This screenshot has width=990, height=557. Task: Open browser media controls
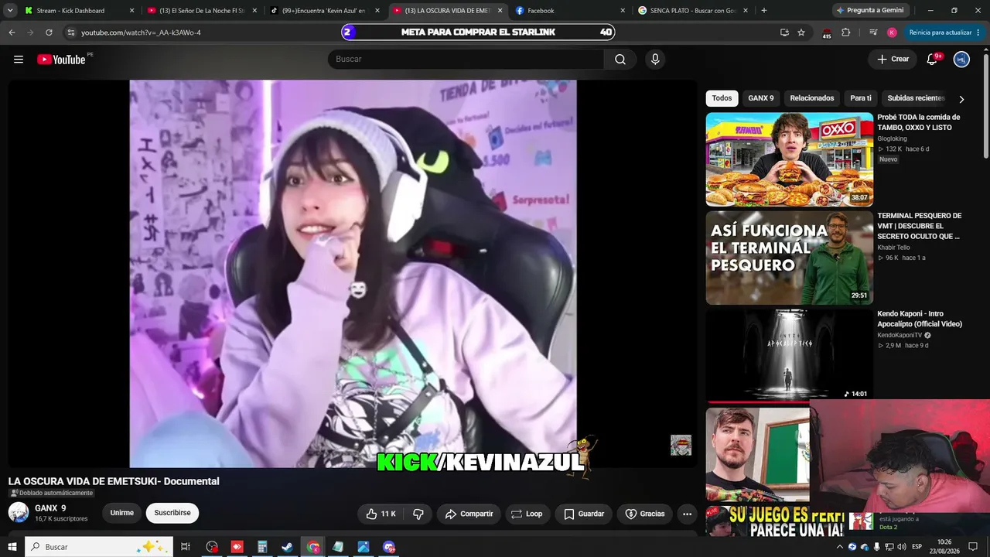tap(873, 32)
